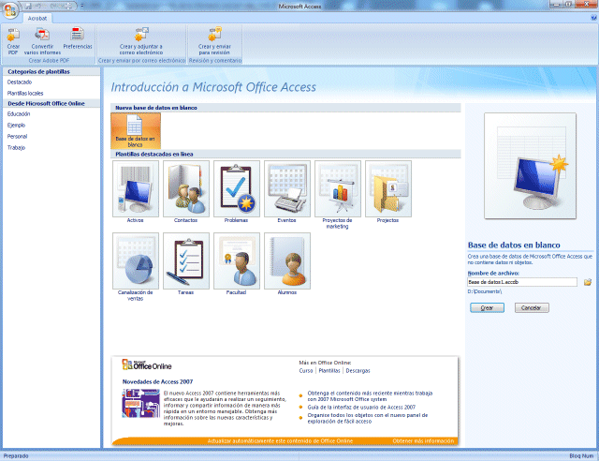Open the Acrobat ribbon tab
This screenshot has height=461, width=599.
click(x=37, y=18)
